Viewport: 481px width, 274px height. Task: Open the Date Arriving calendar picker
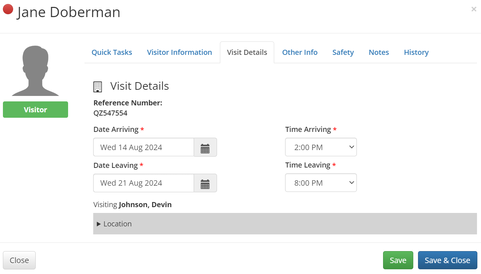[205, 147]
